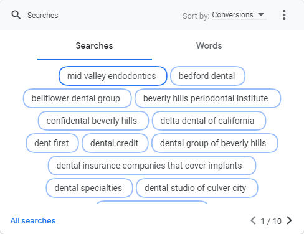The width and height of the screenshot is (304, 234).
Task: Open the All searches link
Action: [x=33, y=221]
